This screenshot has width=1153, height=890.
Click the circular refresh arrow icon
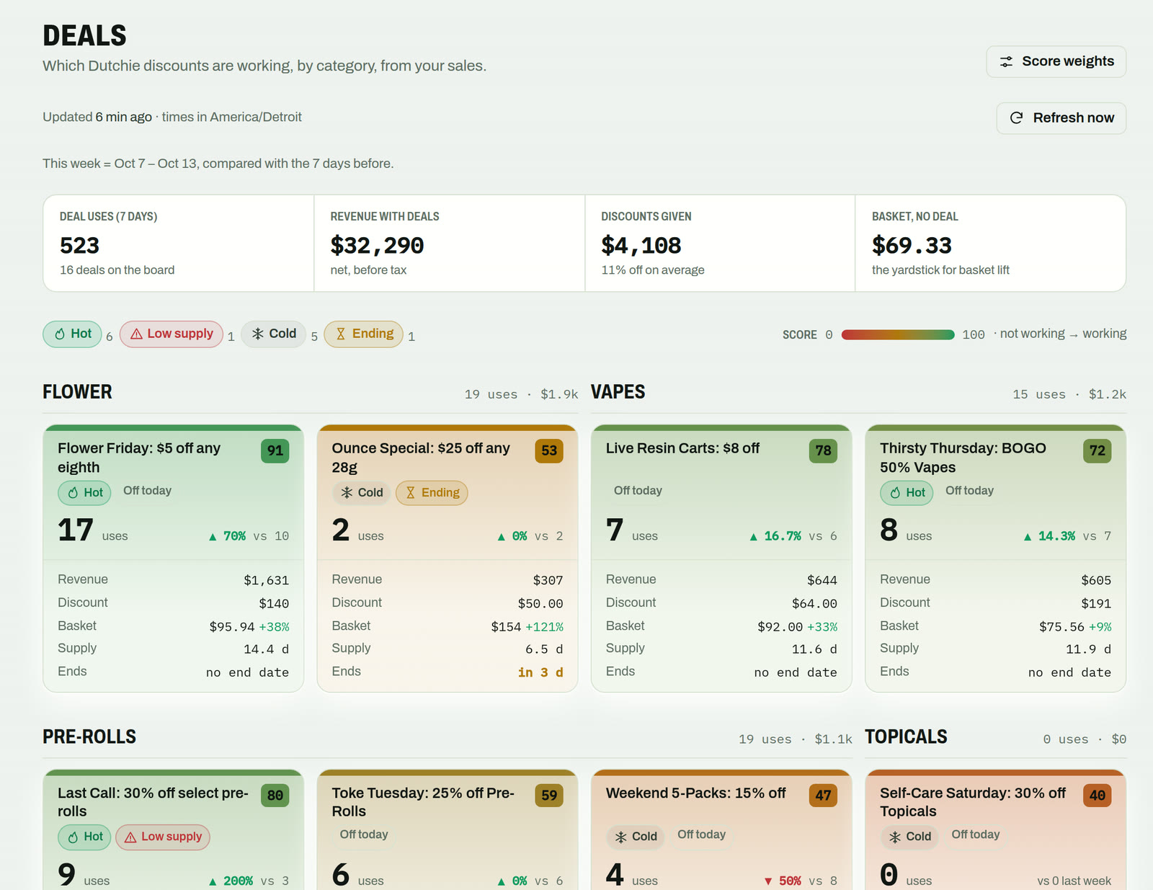[1016, 118]
